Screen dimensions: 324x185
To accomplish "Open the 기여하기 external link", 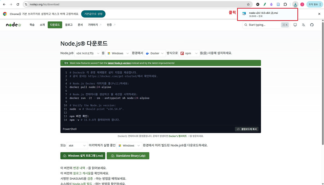I will coord(95,25).
